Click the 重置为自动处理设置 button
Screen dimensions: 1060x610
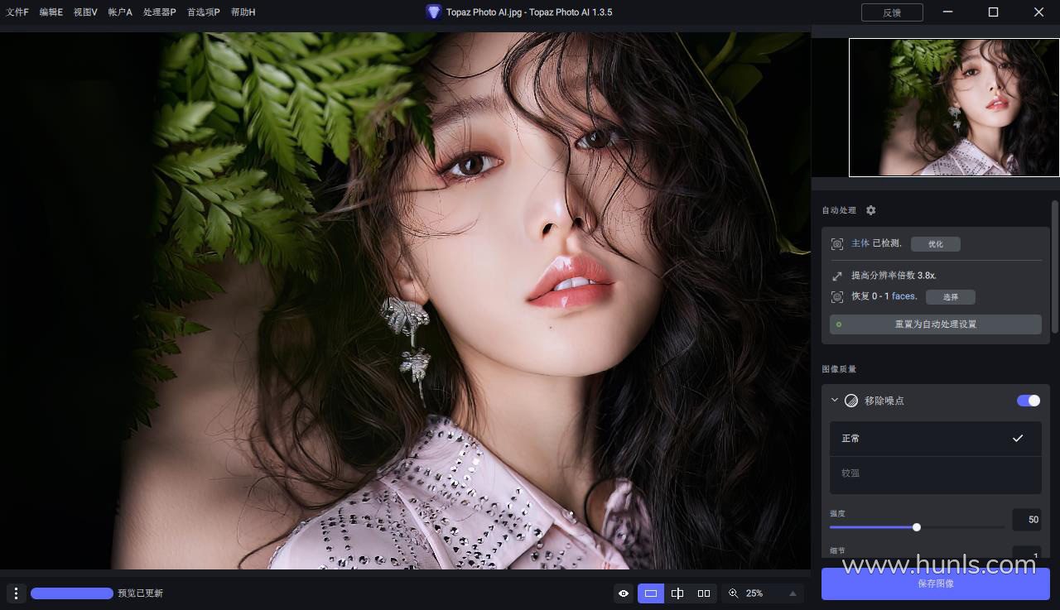tap(935, 324)
